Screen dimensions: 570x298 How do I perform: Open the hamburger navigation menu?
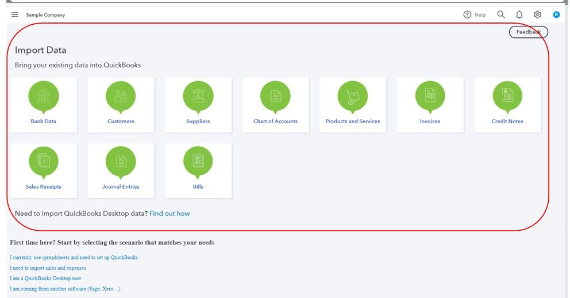click(15, 14)
